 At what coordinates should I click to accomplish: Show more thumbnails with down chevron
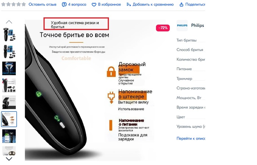pyautogui.click(x=9, y=159)
